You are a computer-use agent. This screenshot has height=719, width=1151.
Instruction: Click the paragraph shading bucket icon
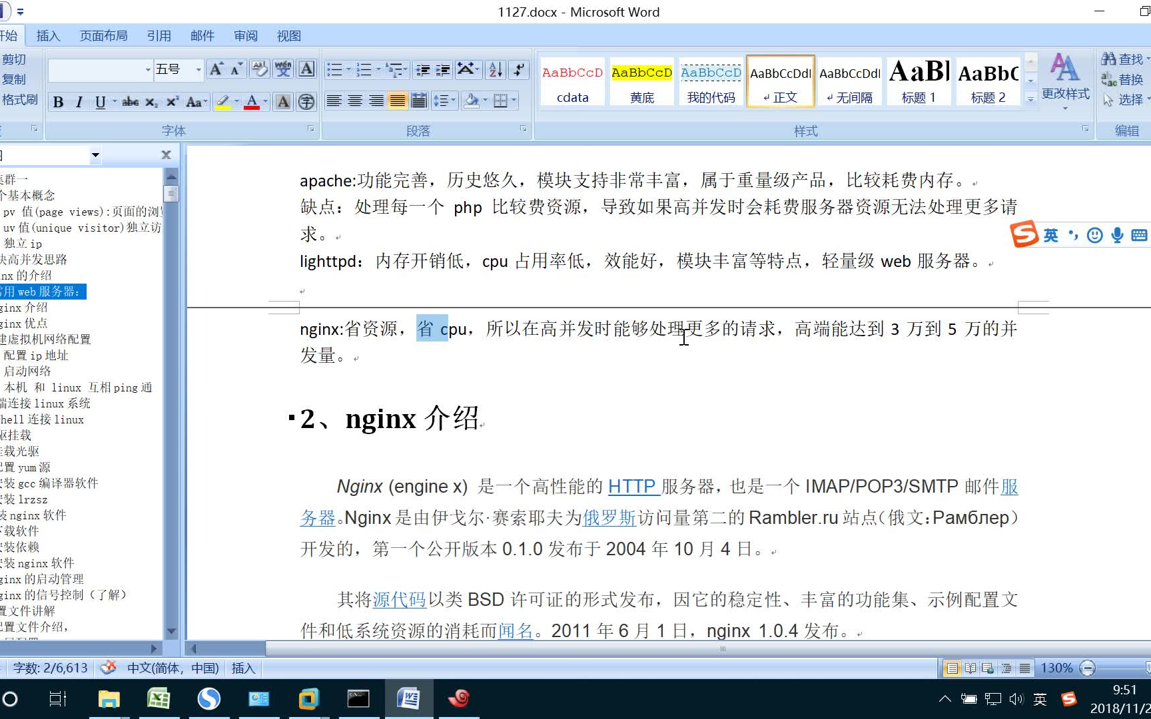point(472,101)
